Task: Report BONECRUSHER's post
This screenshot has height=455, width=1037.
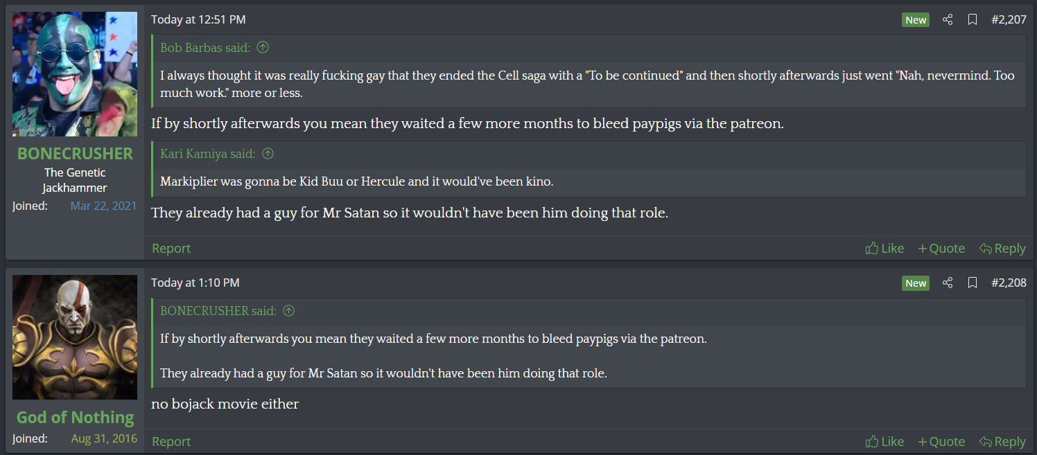Action: point(171,248)
